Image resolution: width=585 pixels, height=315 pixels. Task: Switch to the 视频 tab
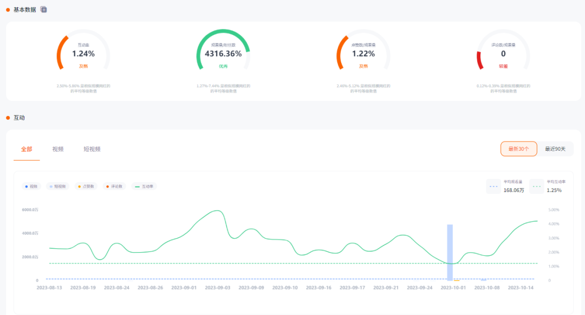(58, 149)
